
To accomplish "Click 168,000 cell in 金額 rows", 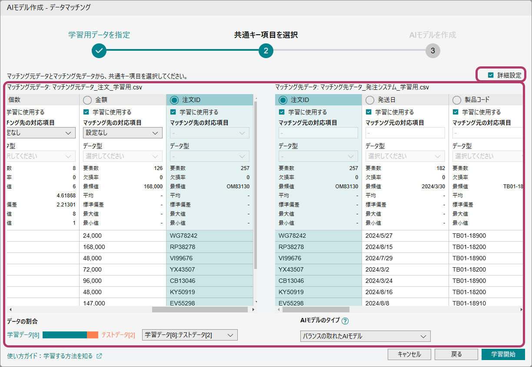I will click(123, 247).
